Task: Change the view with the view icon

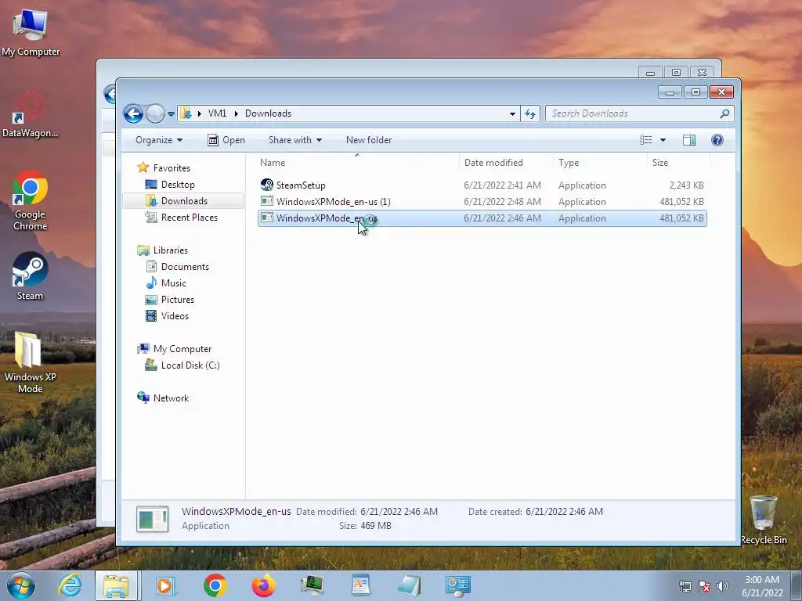Action: coord(646,140)
